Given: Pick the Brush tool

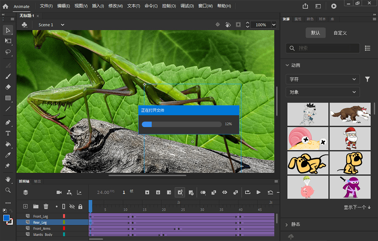Looking at the screenshot, I should click(8, 76).
